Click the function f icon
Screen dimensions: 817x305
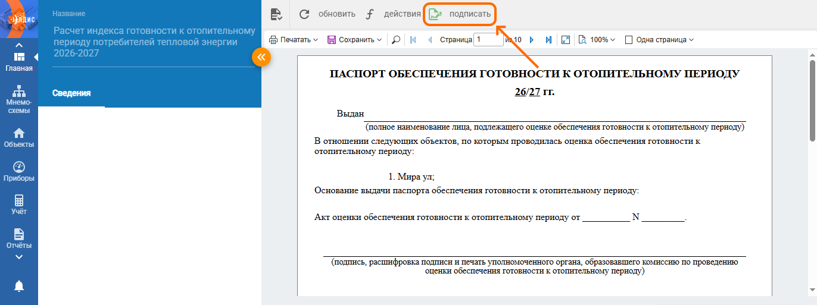coord(369,14)
